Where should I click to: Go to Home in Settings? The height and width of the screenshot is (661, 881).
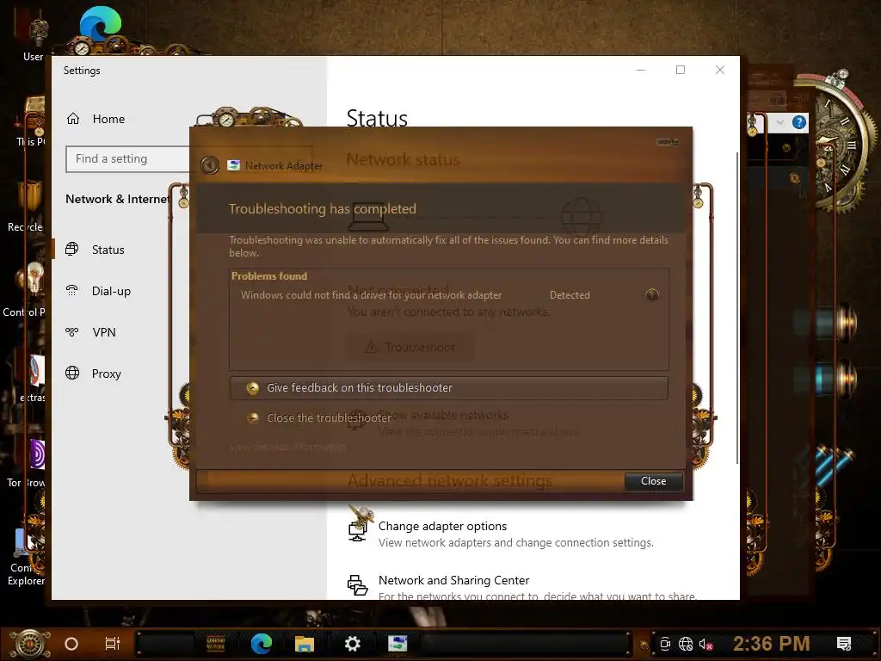pyautogui.click(x=108, y=119)
